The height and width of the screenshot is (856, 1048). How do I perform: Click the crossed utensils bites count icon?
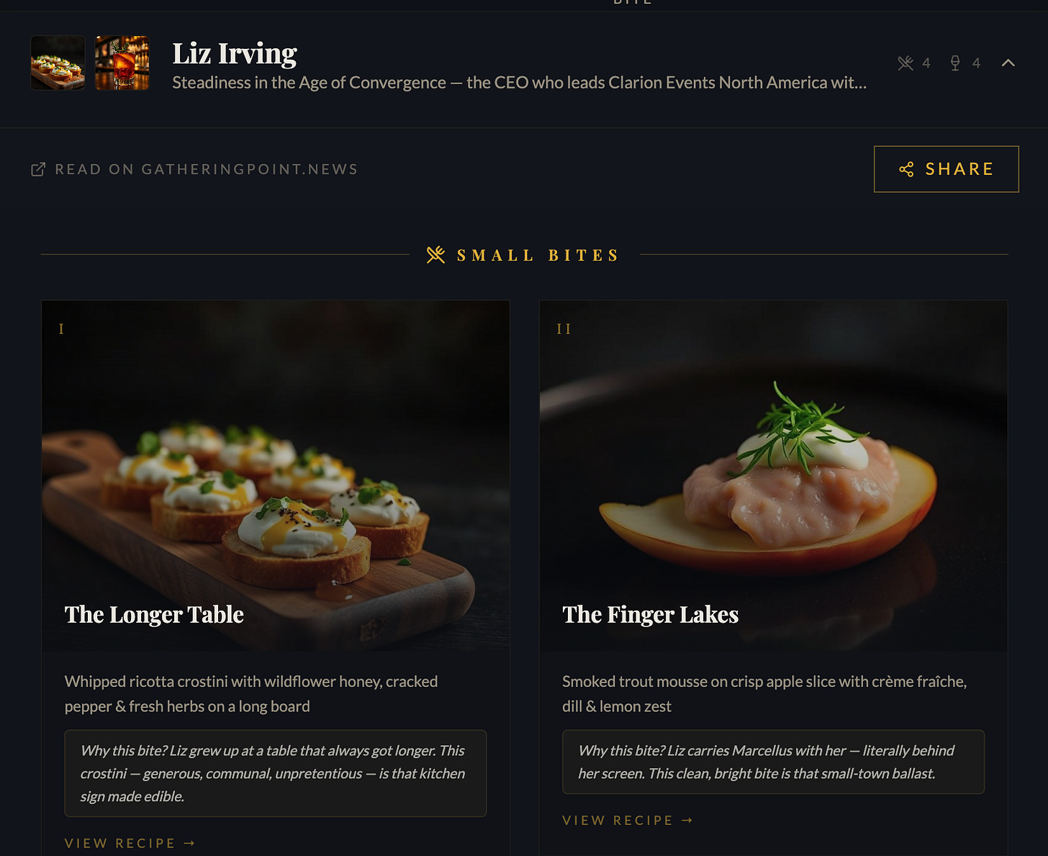[x=905, y=63]
